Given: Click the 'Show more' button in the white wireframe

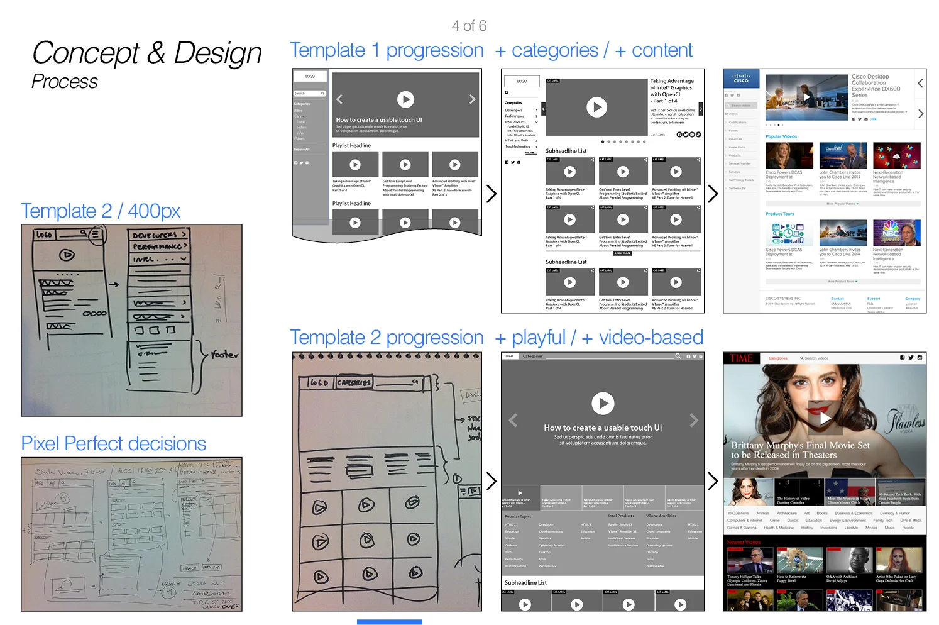Looking at the screenshot, I should (x=622, y=253).
